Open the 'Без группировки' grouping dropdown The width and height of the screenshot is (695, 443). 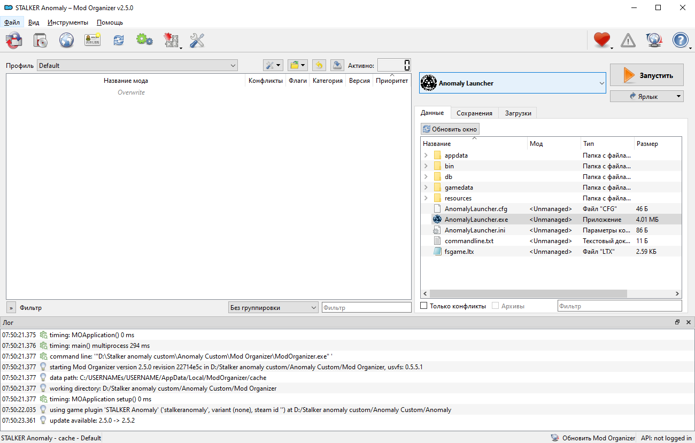click(273, 308)
